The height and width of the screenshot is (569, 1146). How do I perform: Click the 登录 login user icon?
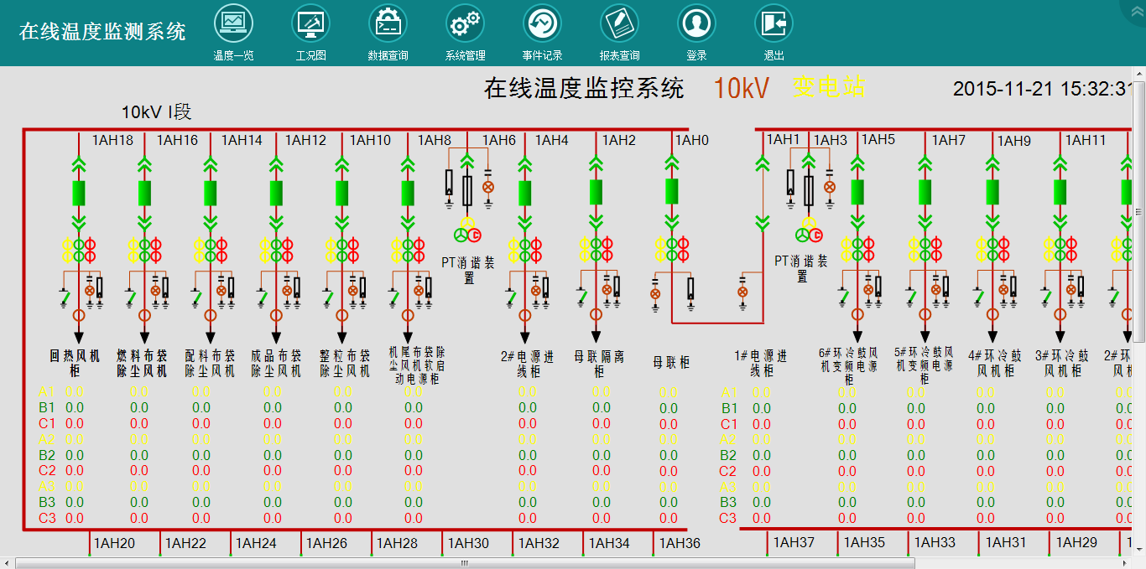696,24
